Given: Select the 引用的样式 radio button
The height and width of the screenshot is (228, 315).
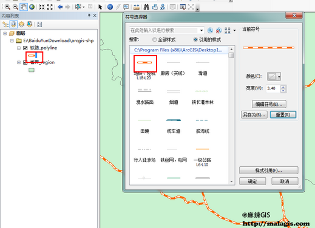Looking at the screenshot, I should pos(195,40).
